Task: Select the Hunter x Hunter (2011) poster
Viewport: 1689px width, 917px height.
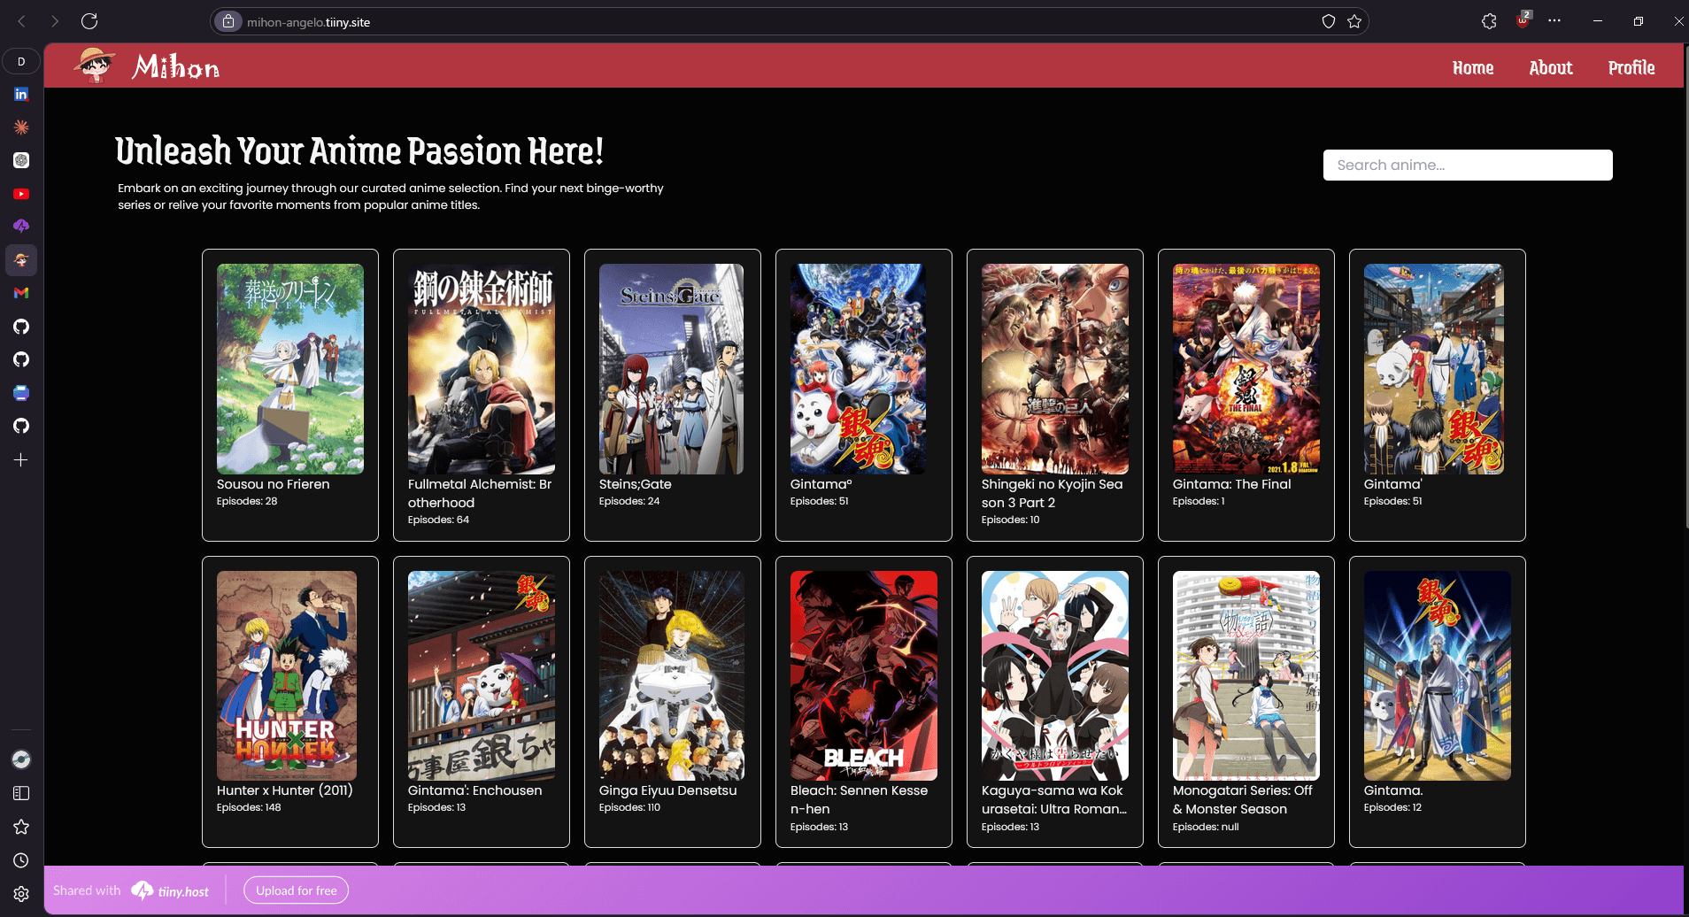Action: pyautogui.click(x=287, y=675)
